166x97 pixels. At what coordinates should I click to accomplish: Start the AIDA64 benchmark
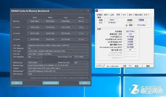[x=51, y=83]
